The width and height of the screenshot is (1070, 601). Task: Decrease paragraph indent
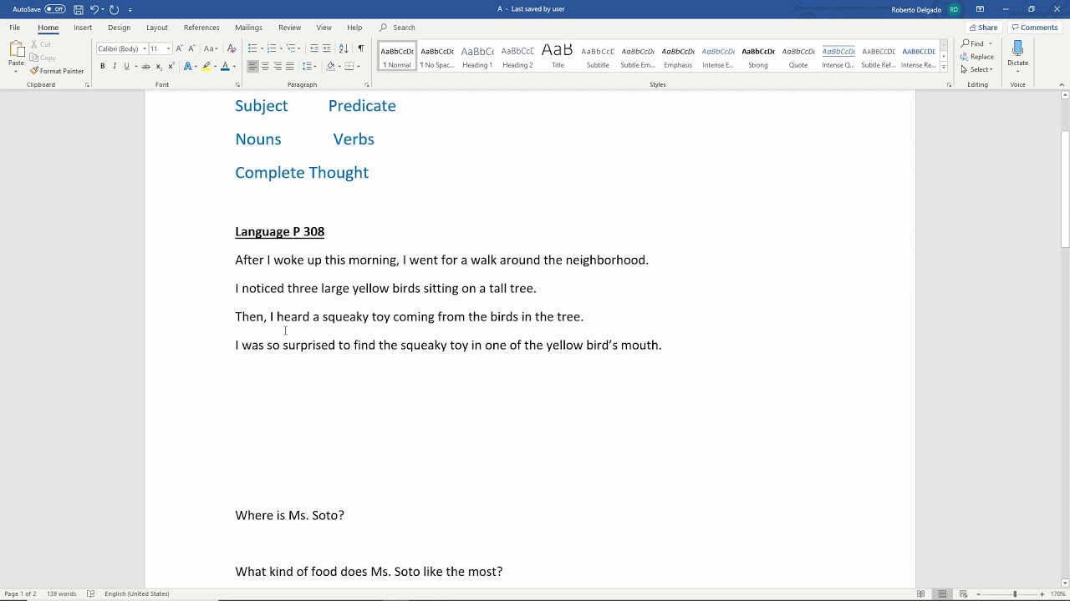coord(314,48)
